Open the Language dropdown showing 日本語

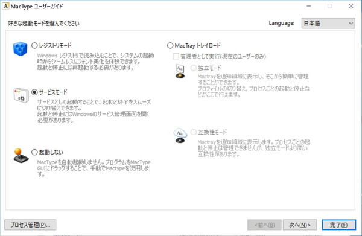click(328, 24)
